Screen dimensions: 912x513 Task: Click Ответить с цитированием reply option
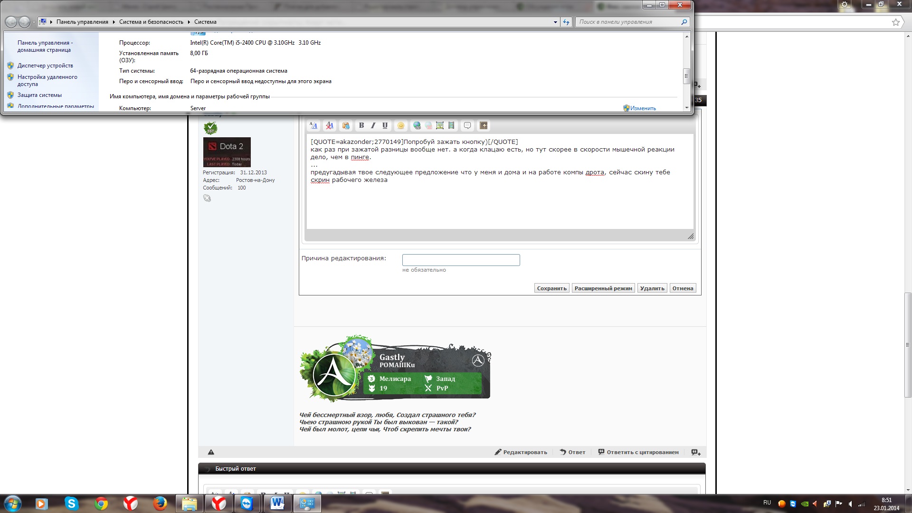pyautogui.click(x=642, y=452)
